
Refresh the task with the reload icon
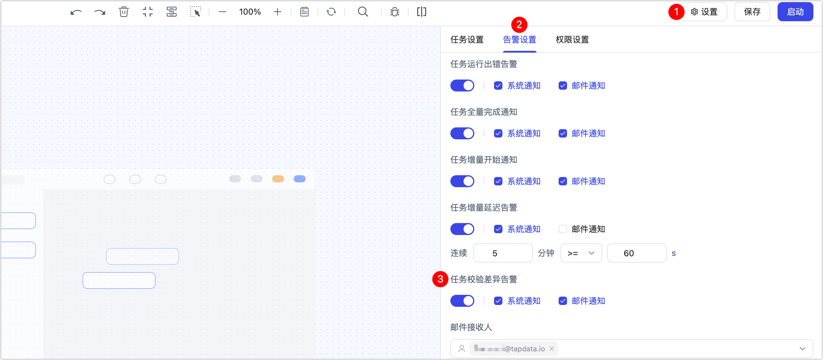coord(332,12)
